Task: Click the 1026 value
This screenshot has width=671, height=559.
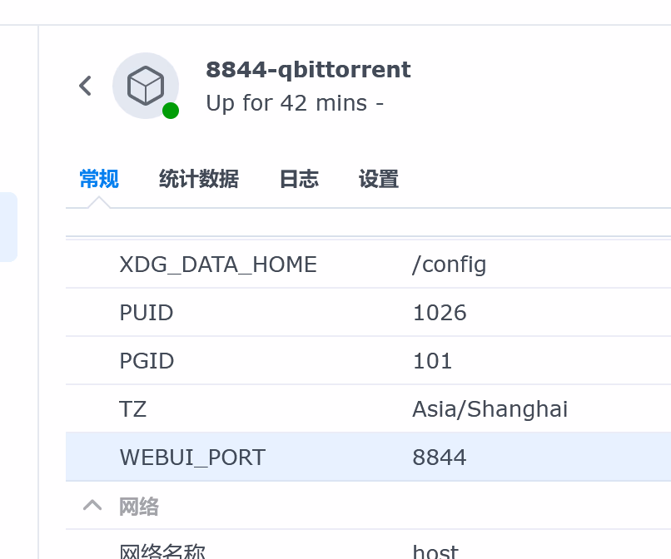Action: 440,313
